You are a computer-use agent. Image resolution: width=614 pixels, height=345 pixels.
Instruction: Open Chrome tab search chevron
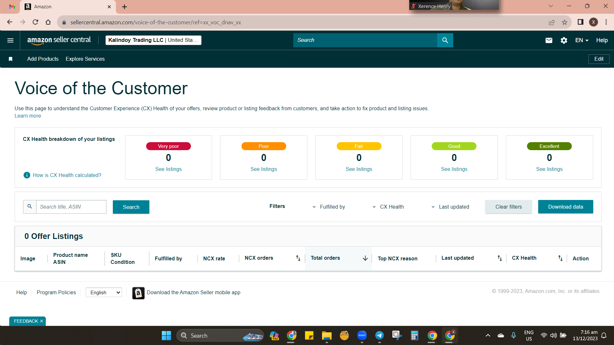point(551,6)
